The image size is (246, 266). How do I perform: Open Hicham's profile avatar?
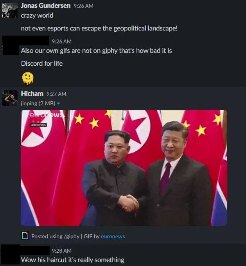pyautogui.click(x=10, y=98)
